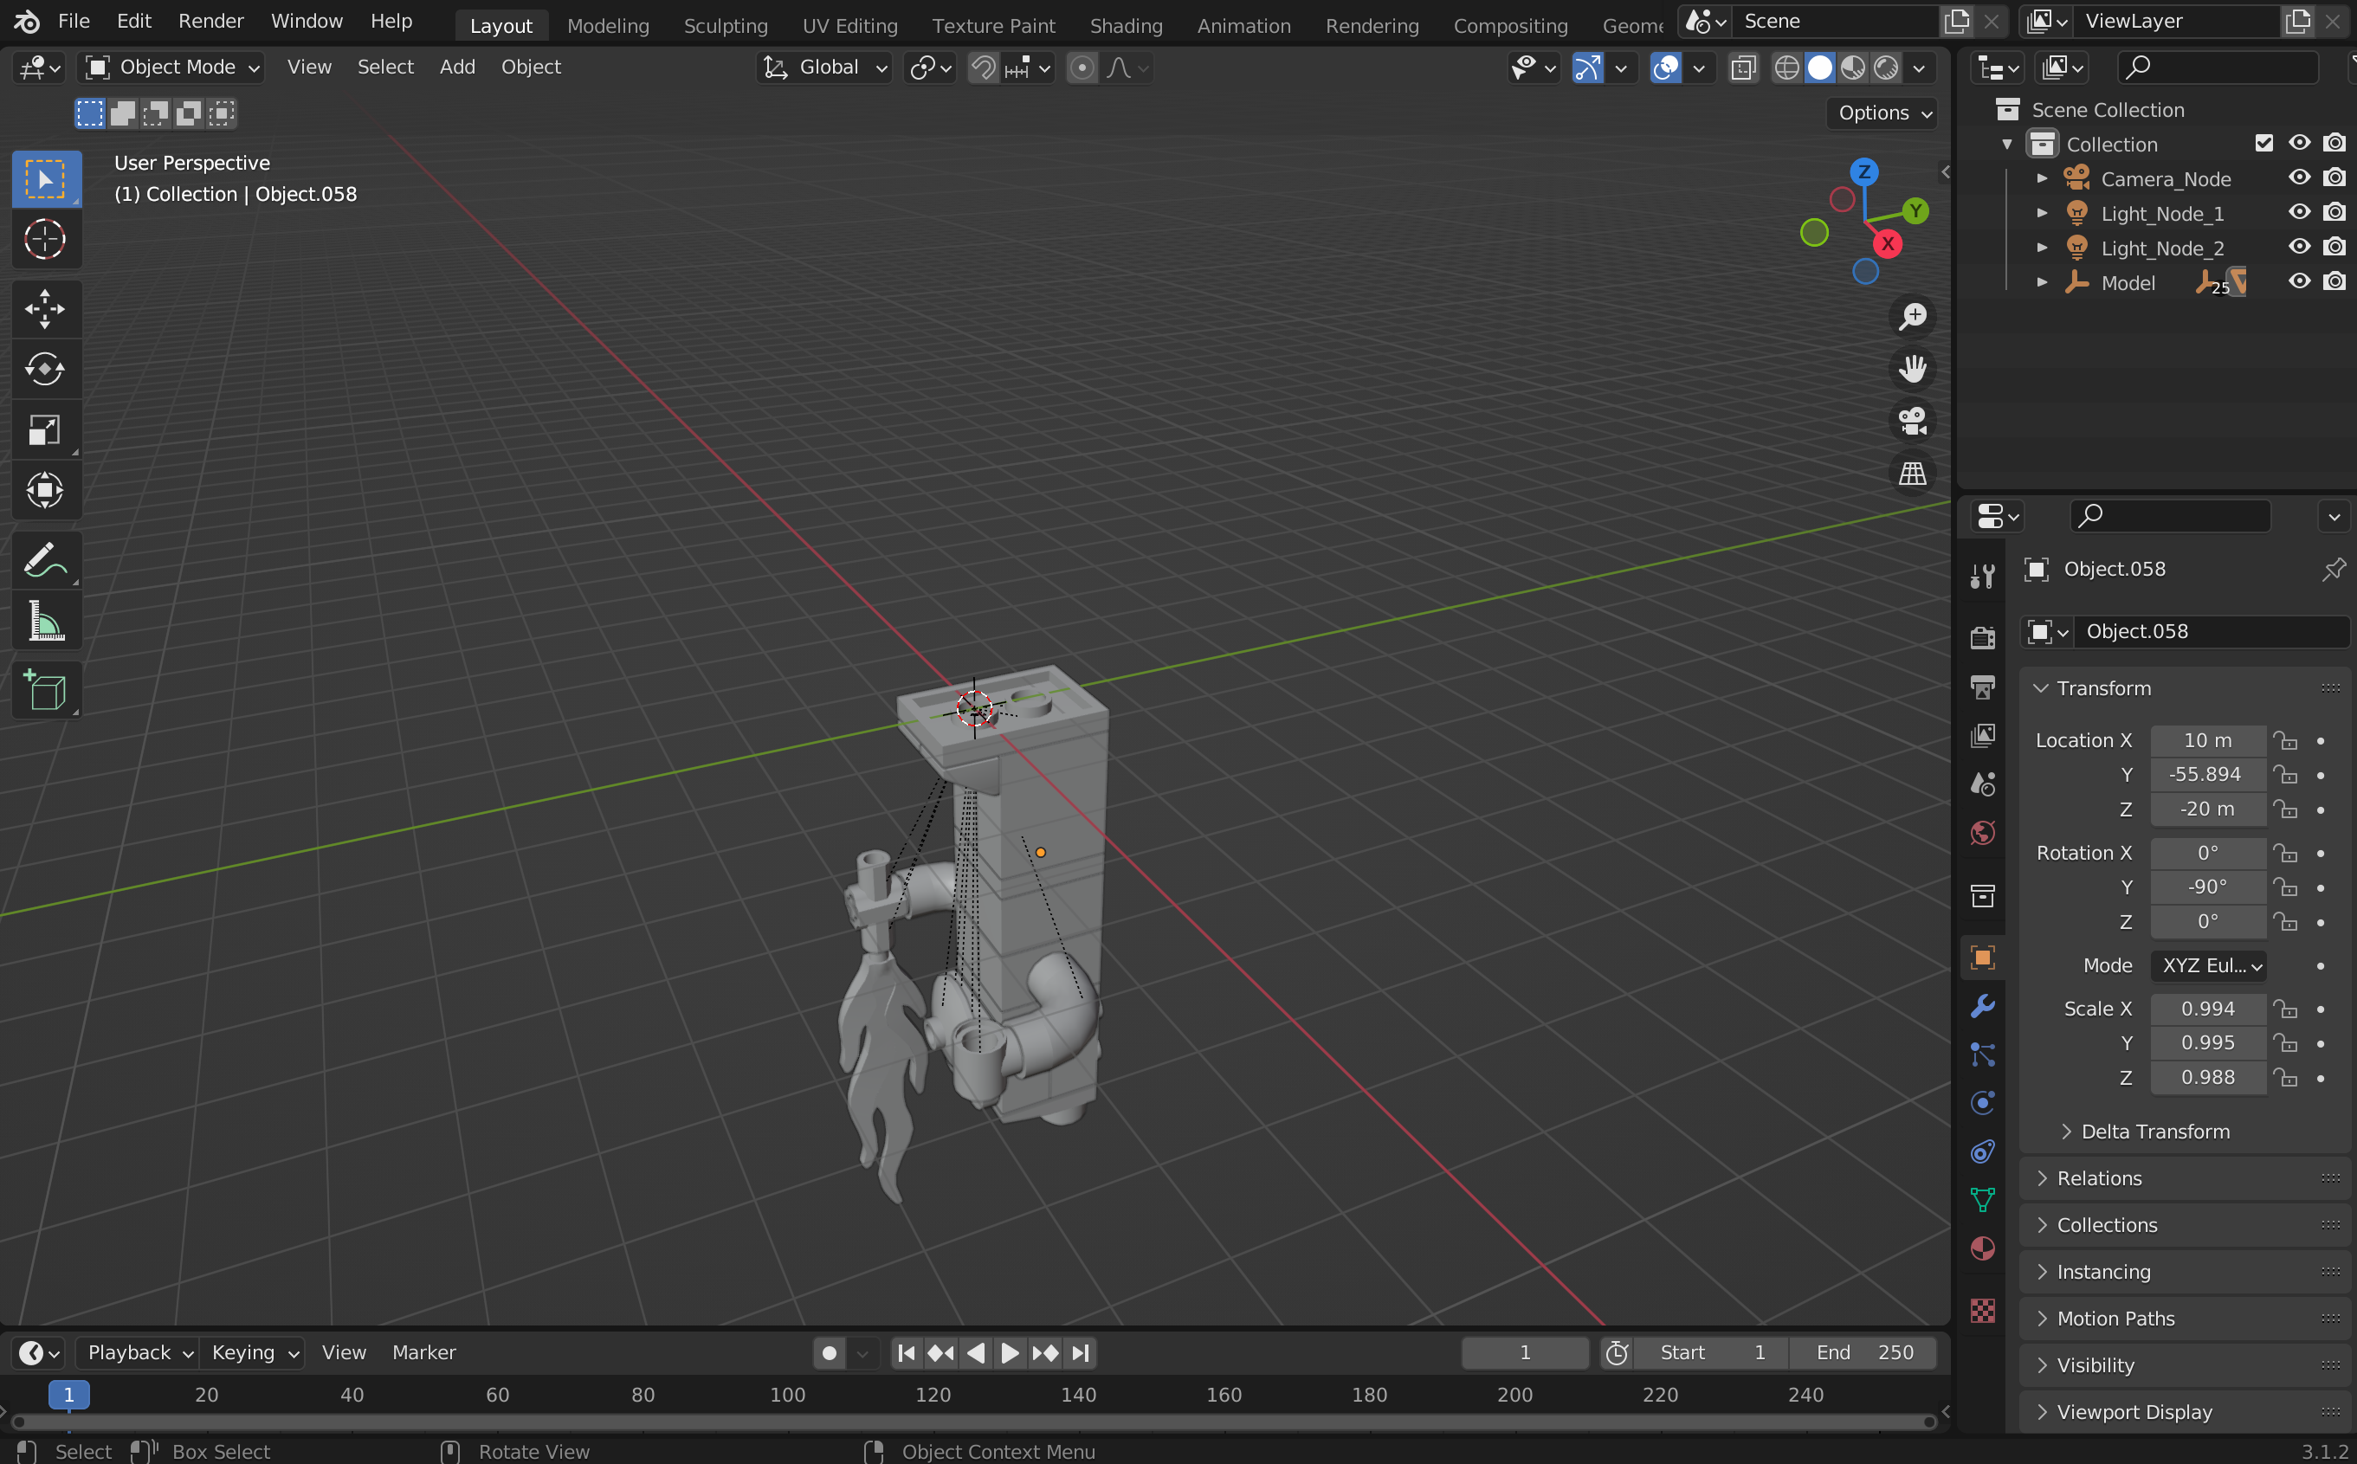Jump to the end frame
This screenshot has width=2357, height=1464.
click(1080, 1352)
